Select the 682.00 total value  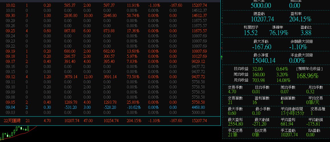pyautogui.click(x=109, y=51)
